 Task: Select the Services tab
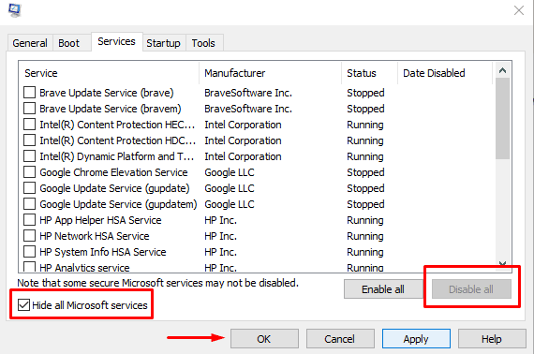(x=116, y=41)
